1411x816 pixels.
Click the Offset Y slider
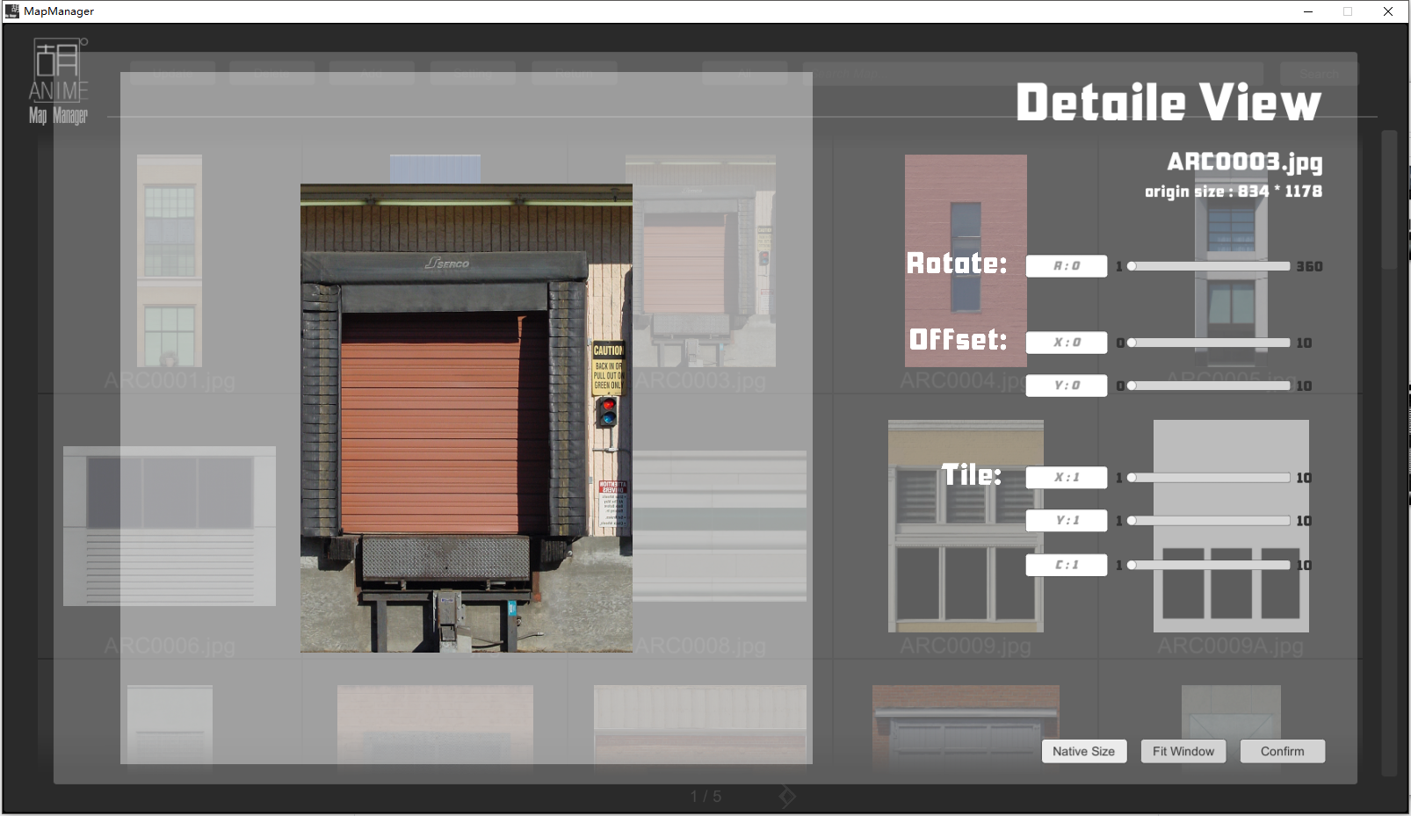tap(1209, 386)
